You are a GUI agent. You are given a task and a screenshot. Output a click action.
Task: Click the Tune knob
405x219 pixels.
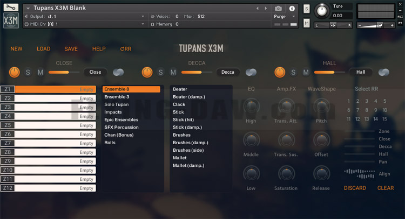[x=322, y=11]
